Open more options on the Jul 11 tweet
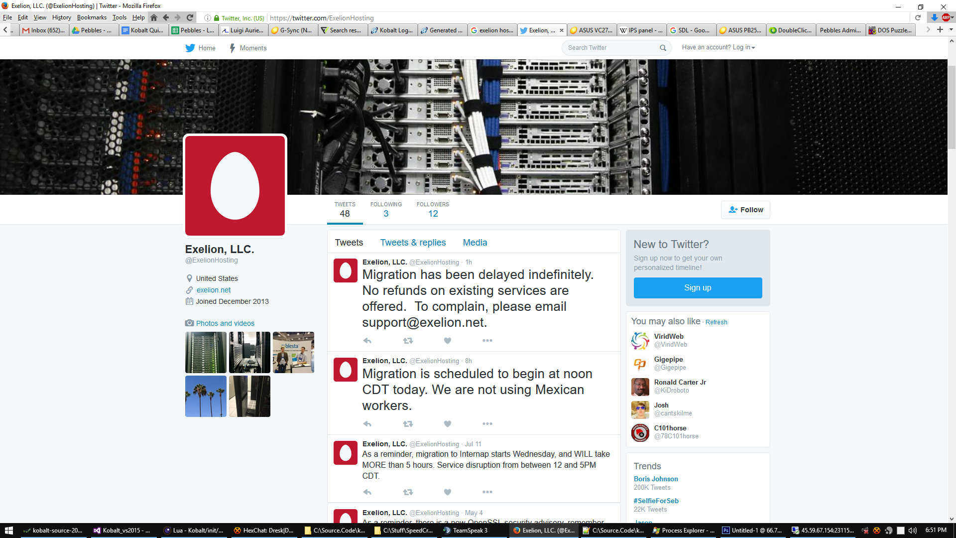956x538 pixels. coord(487,492)
